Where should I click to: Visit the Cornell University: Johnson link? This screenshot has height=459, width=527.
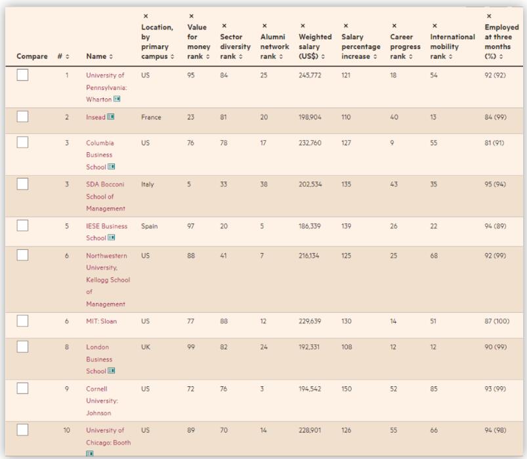pyautogui.click(x=102, y=401)
